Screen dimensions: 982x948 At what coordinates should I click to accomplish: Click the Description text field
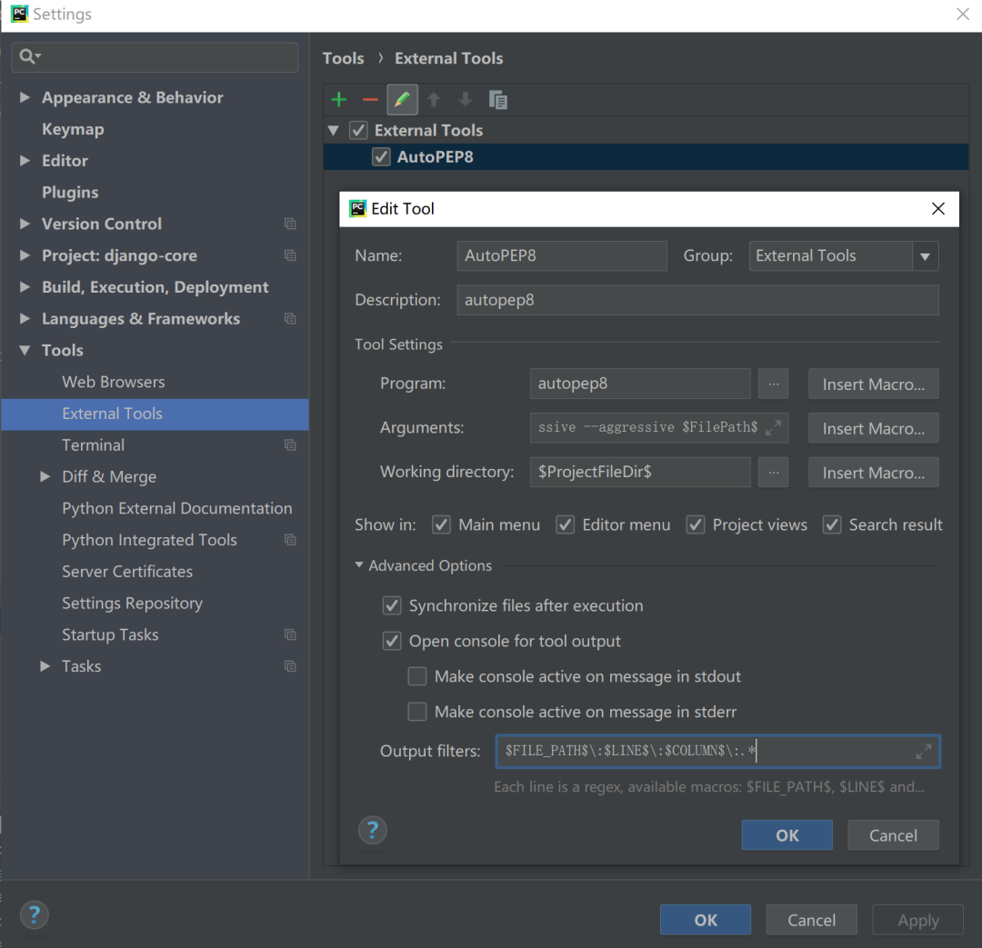[697, 300]
